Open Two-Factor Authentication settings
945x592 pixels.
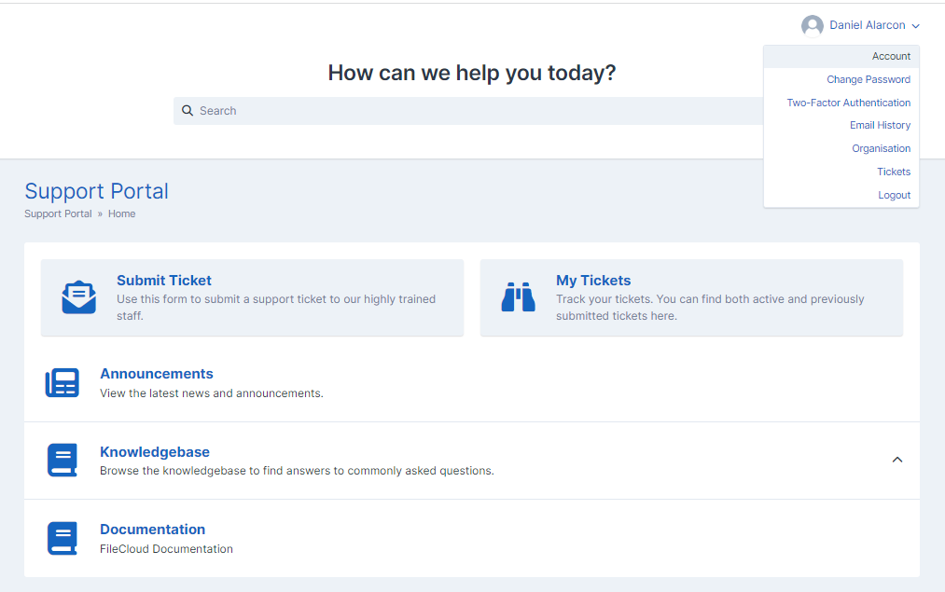point(849,103)
